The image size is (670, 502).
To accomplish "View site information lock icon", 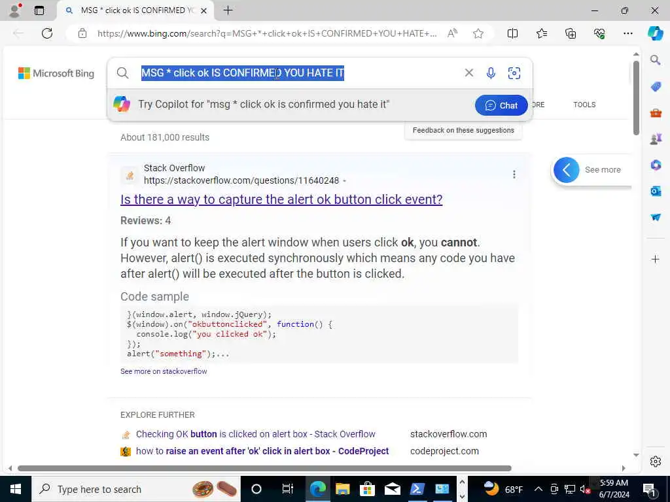I will click(x=82, y=33).
